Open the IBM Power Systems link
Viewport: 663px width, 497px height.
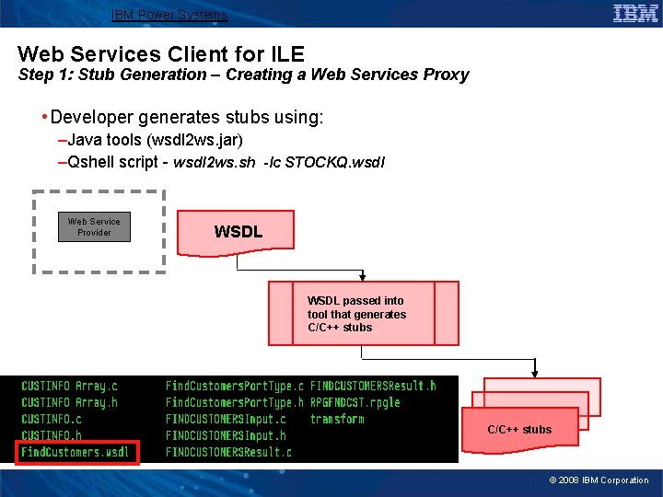click(169, 15)
